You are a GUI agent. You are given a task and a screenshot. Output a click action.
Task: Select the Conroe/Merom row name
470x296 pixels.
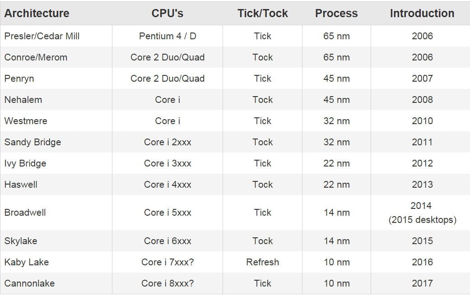(36, 57)
